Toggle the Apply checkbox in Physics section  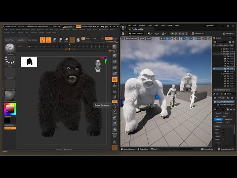point(223,136)
